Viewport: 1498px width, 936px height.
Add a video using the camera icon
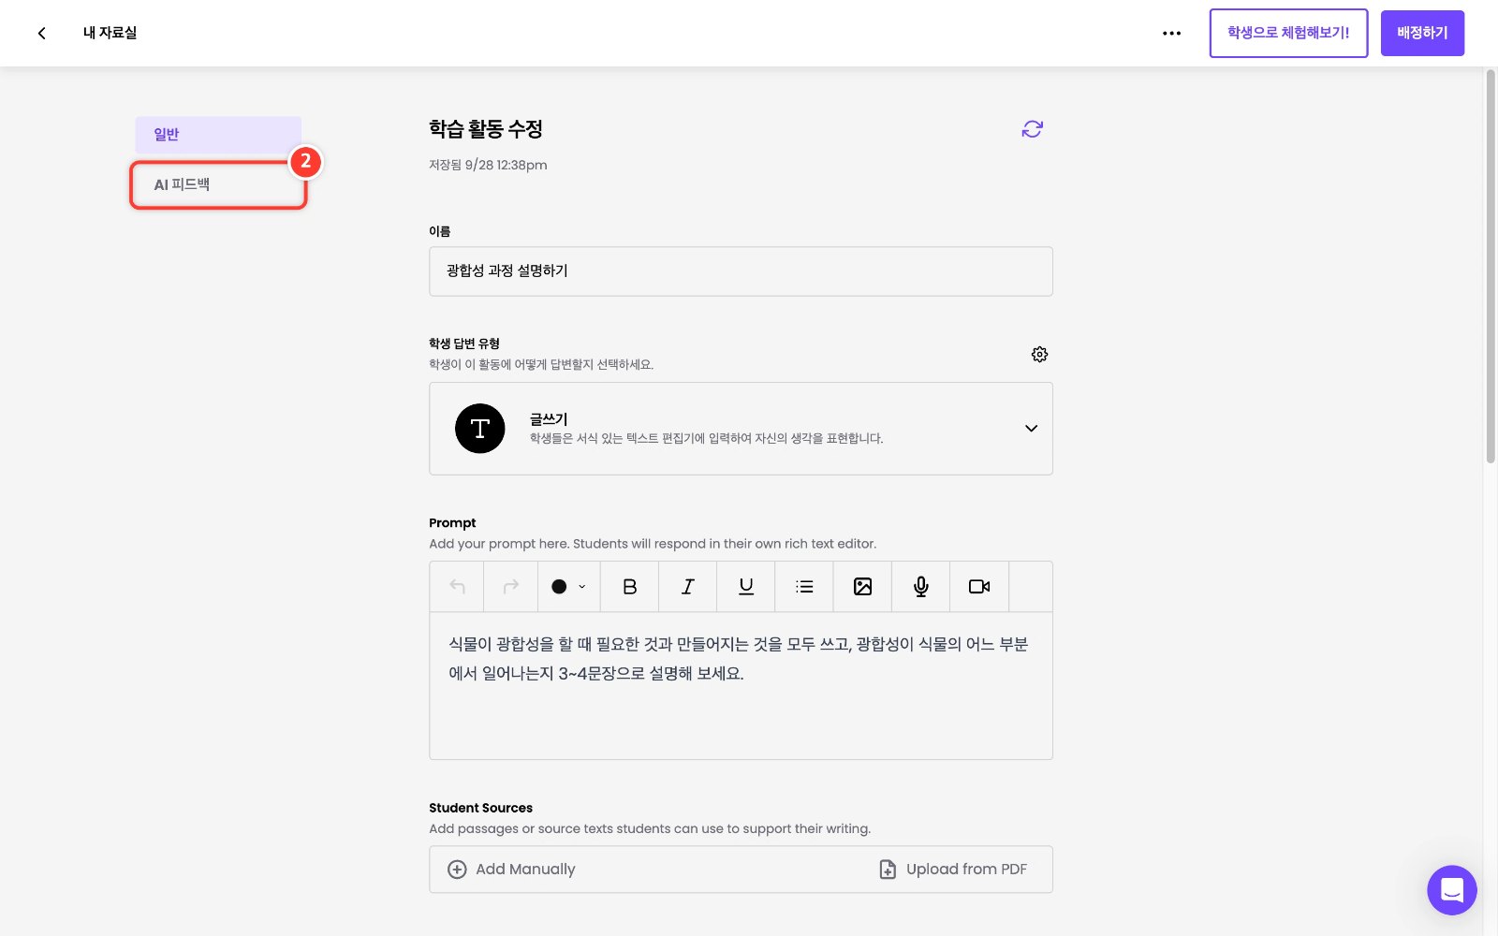[979, 586]
